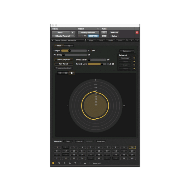Recall memory slot 30
191x191 pixels.
[x=132, y=155]
